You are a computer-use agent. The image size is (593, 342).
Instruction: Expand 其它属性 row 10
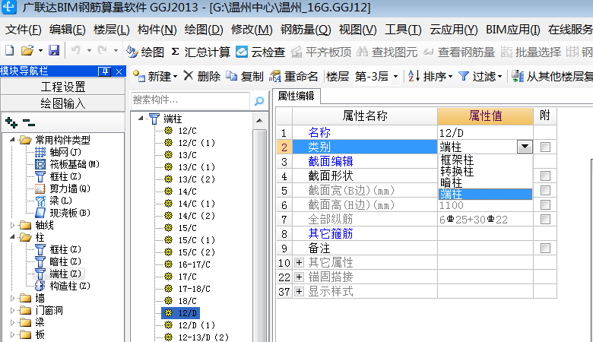coord(299,262)
